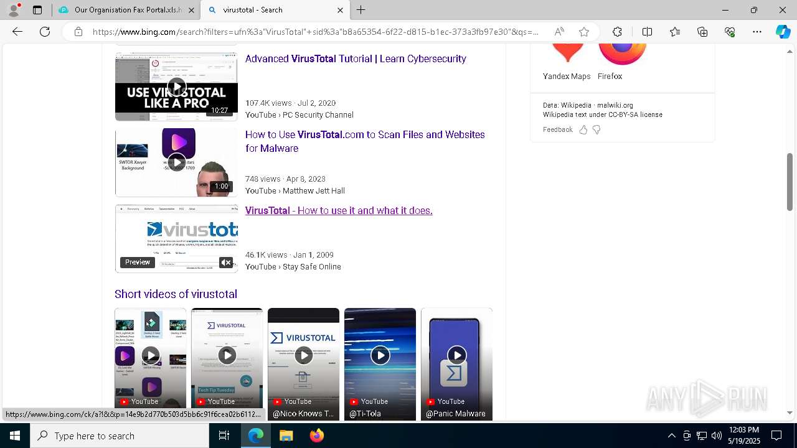797x448 pixels.
Task: Click the address bar URL
Action: [316, 32]
